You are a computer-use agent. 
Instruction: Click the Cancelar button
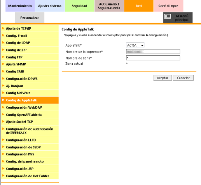(183, 78)
